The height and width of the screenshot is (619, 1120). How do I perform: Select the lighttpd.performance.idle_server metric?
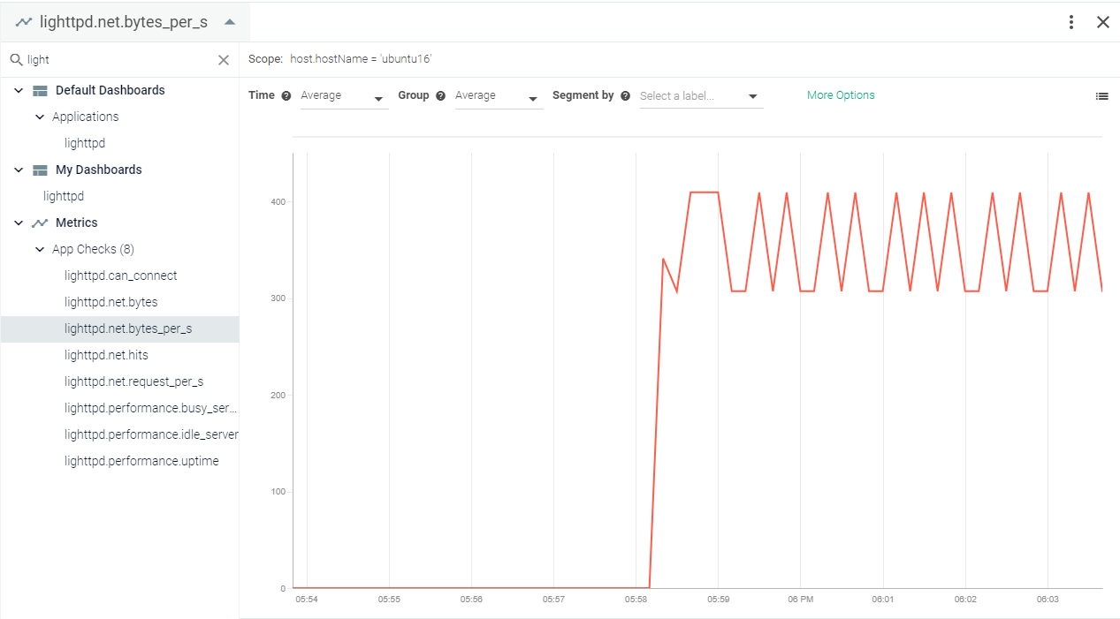pyautogui.click(x=151, y=434)
